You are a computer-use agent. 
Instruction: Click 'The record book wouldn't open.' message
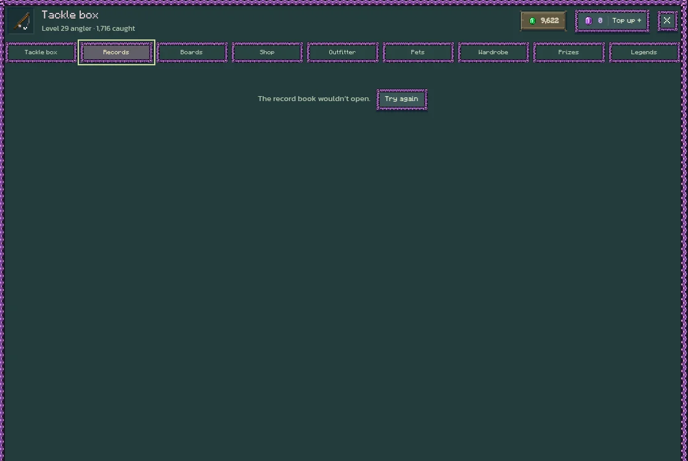314,99
